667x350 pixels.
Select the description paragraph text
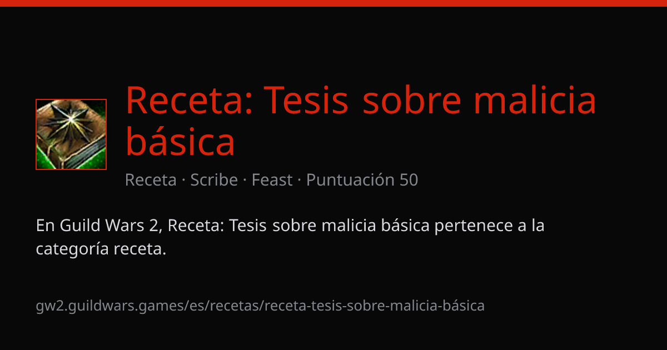tap(290, 238)
